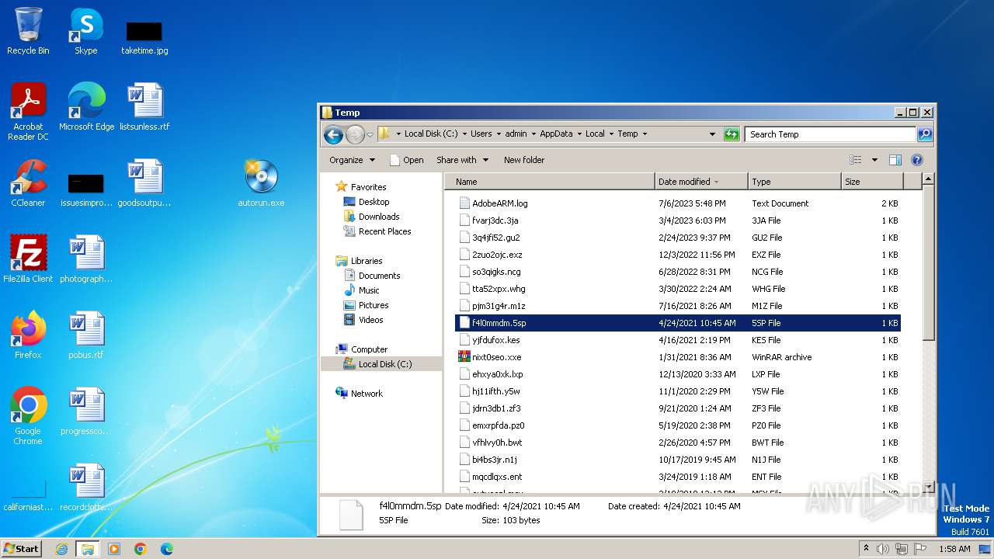Image resolution: width=994 pixels, height=559 pixels.
Task: Click the Chrome icon in taskbar
Action: (140, 549)
